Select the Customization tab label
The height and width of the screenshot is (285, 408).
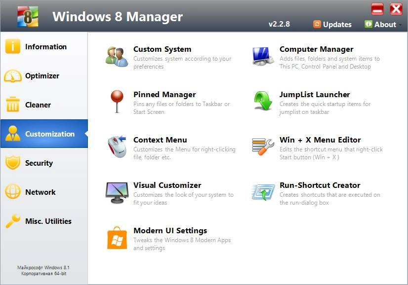click(x=50, y=134)
